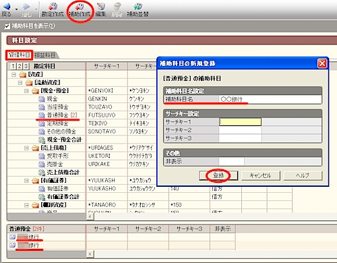Click upper list horizontal scrollbar left arrow
The height and width of the screenshot is (263, 337).
pyautogui.click(x=90, y=216)
